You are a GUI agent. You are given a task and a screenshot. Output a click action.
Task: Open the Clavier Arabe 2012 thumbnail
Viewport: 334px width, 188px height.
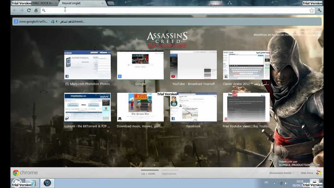[x=246, y=65]
